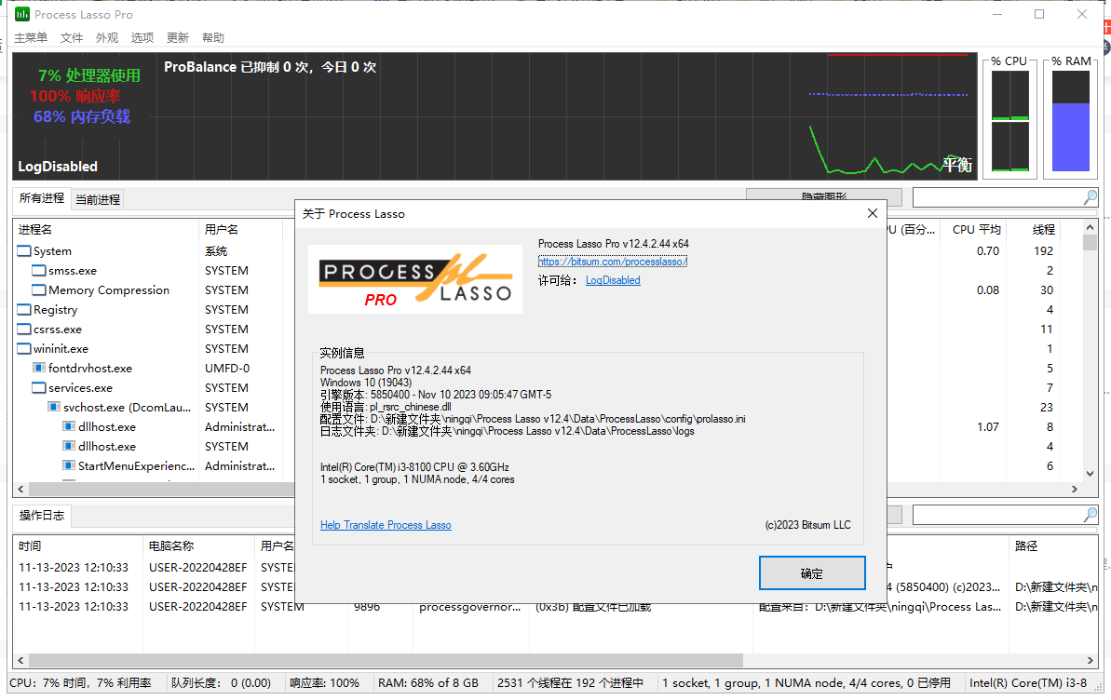Click process list scroll up arrow
This screenshot has height=700, width=1111.
coord(1090,227)
